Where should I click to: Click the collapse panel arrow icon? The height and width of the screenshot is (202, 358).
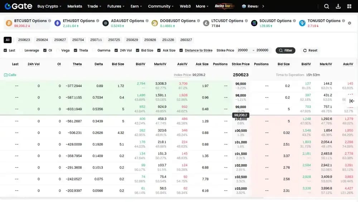click(x=352, y=101)
